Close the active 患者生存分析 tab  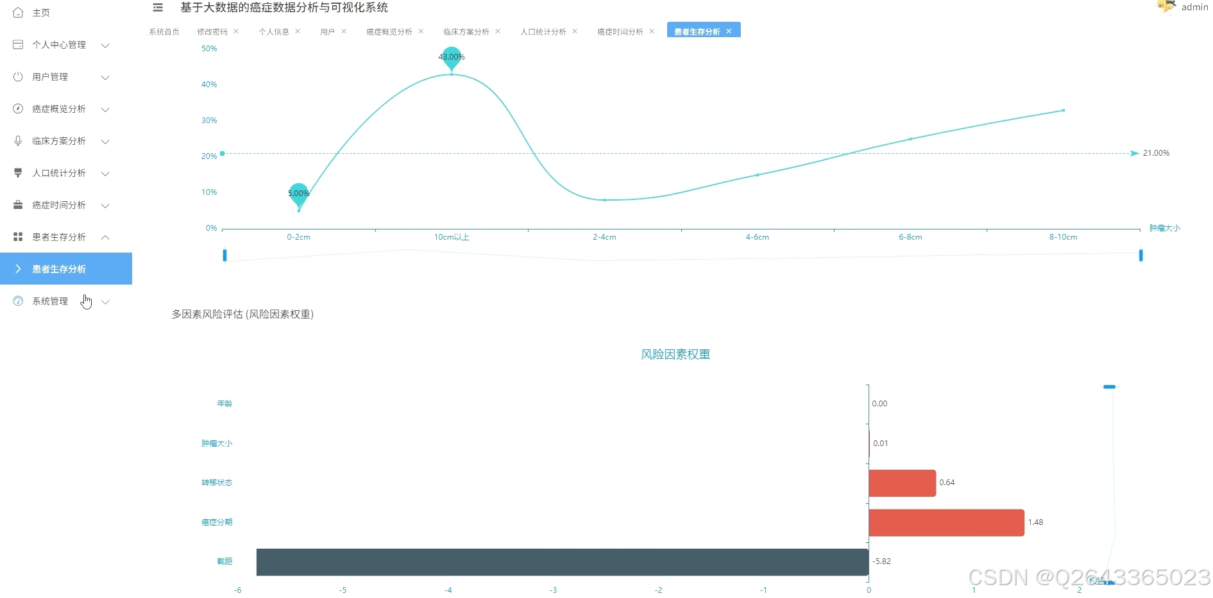tap(729, 31)
